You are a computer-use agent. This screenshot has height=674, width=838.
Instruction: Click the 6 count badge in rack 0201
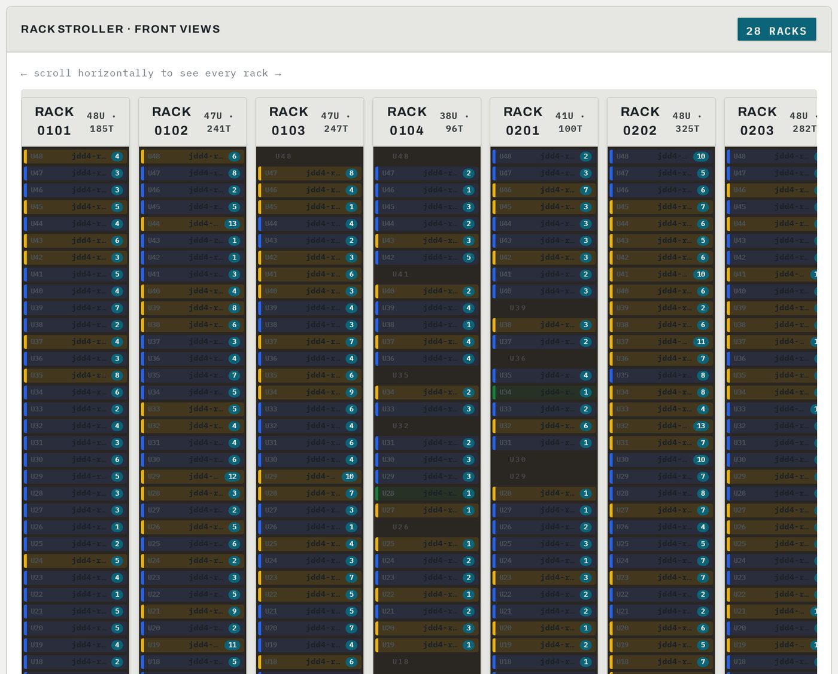(x=586, y=426)
